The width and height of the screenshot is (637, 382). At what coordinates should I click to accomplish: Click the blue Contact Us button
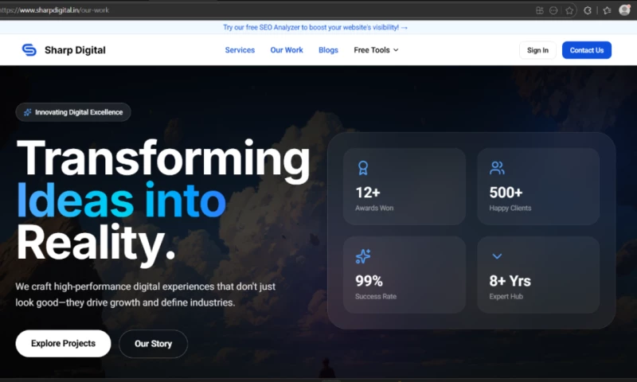point(586,50)
